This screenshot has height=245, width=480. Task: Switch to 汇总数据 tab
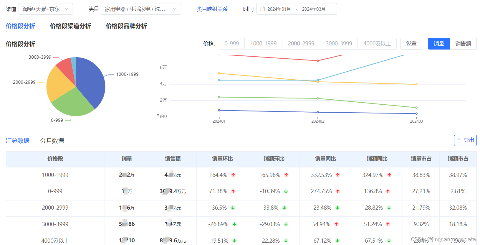click(18, 141)
